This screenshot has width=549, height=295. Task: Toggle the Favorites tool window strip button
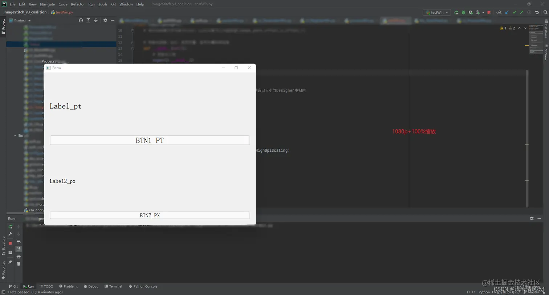(x=3, y=270)
